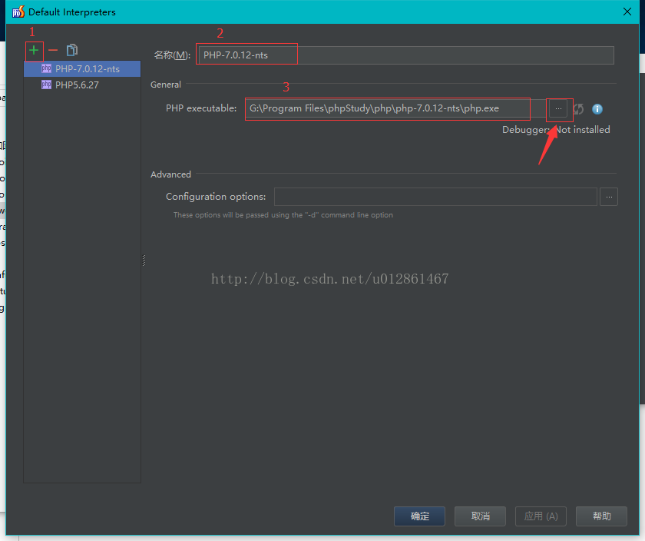645x541 pixels.
Task: Browse for the PHP executable path
Action: coord(558,109)
